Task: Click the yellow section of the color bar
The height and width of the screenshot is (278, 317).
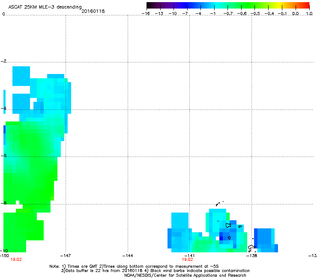Action: click(x=279, y=6)
